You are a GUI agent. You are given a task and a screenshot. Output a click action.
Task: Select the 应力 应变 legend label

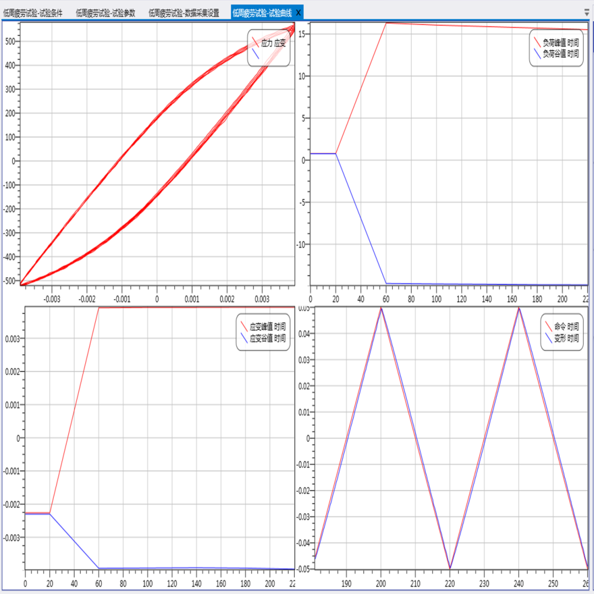(x=273, y=43)
